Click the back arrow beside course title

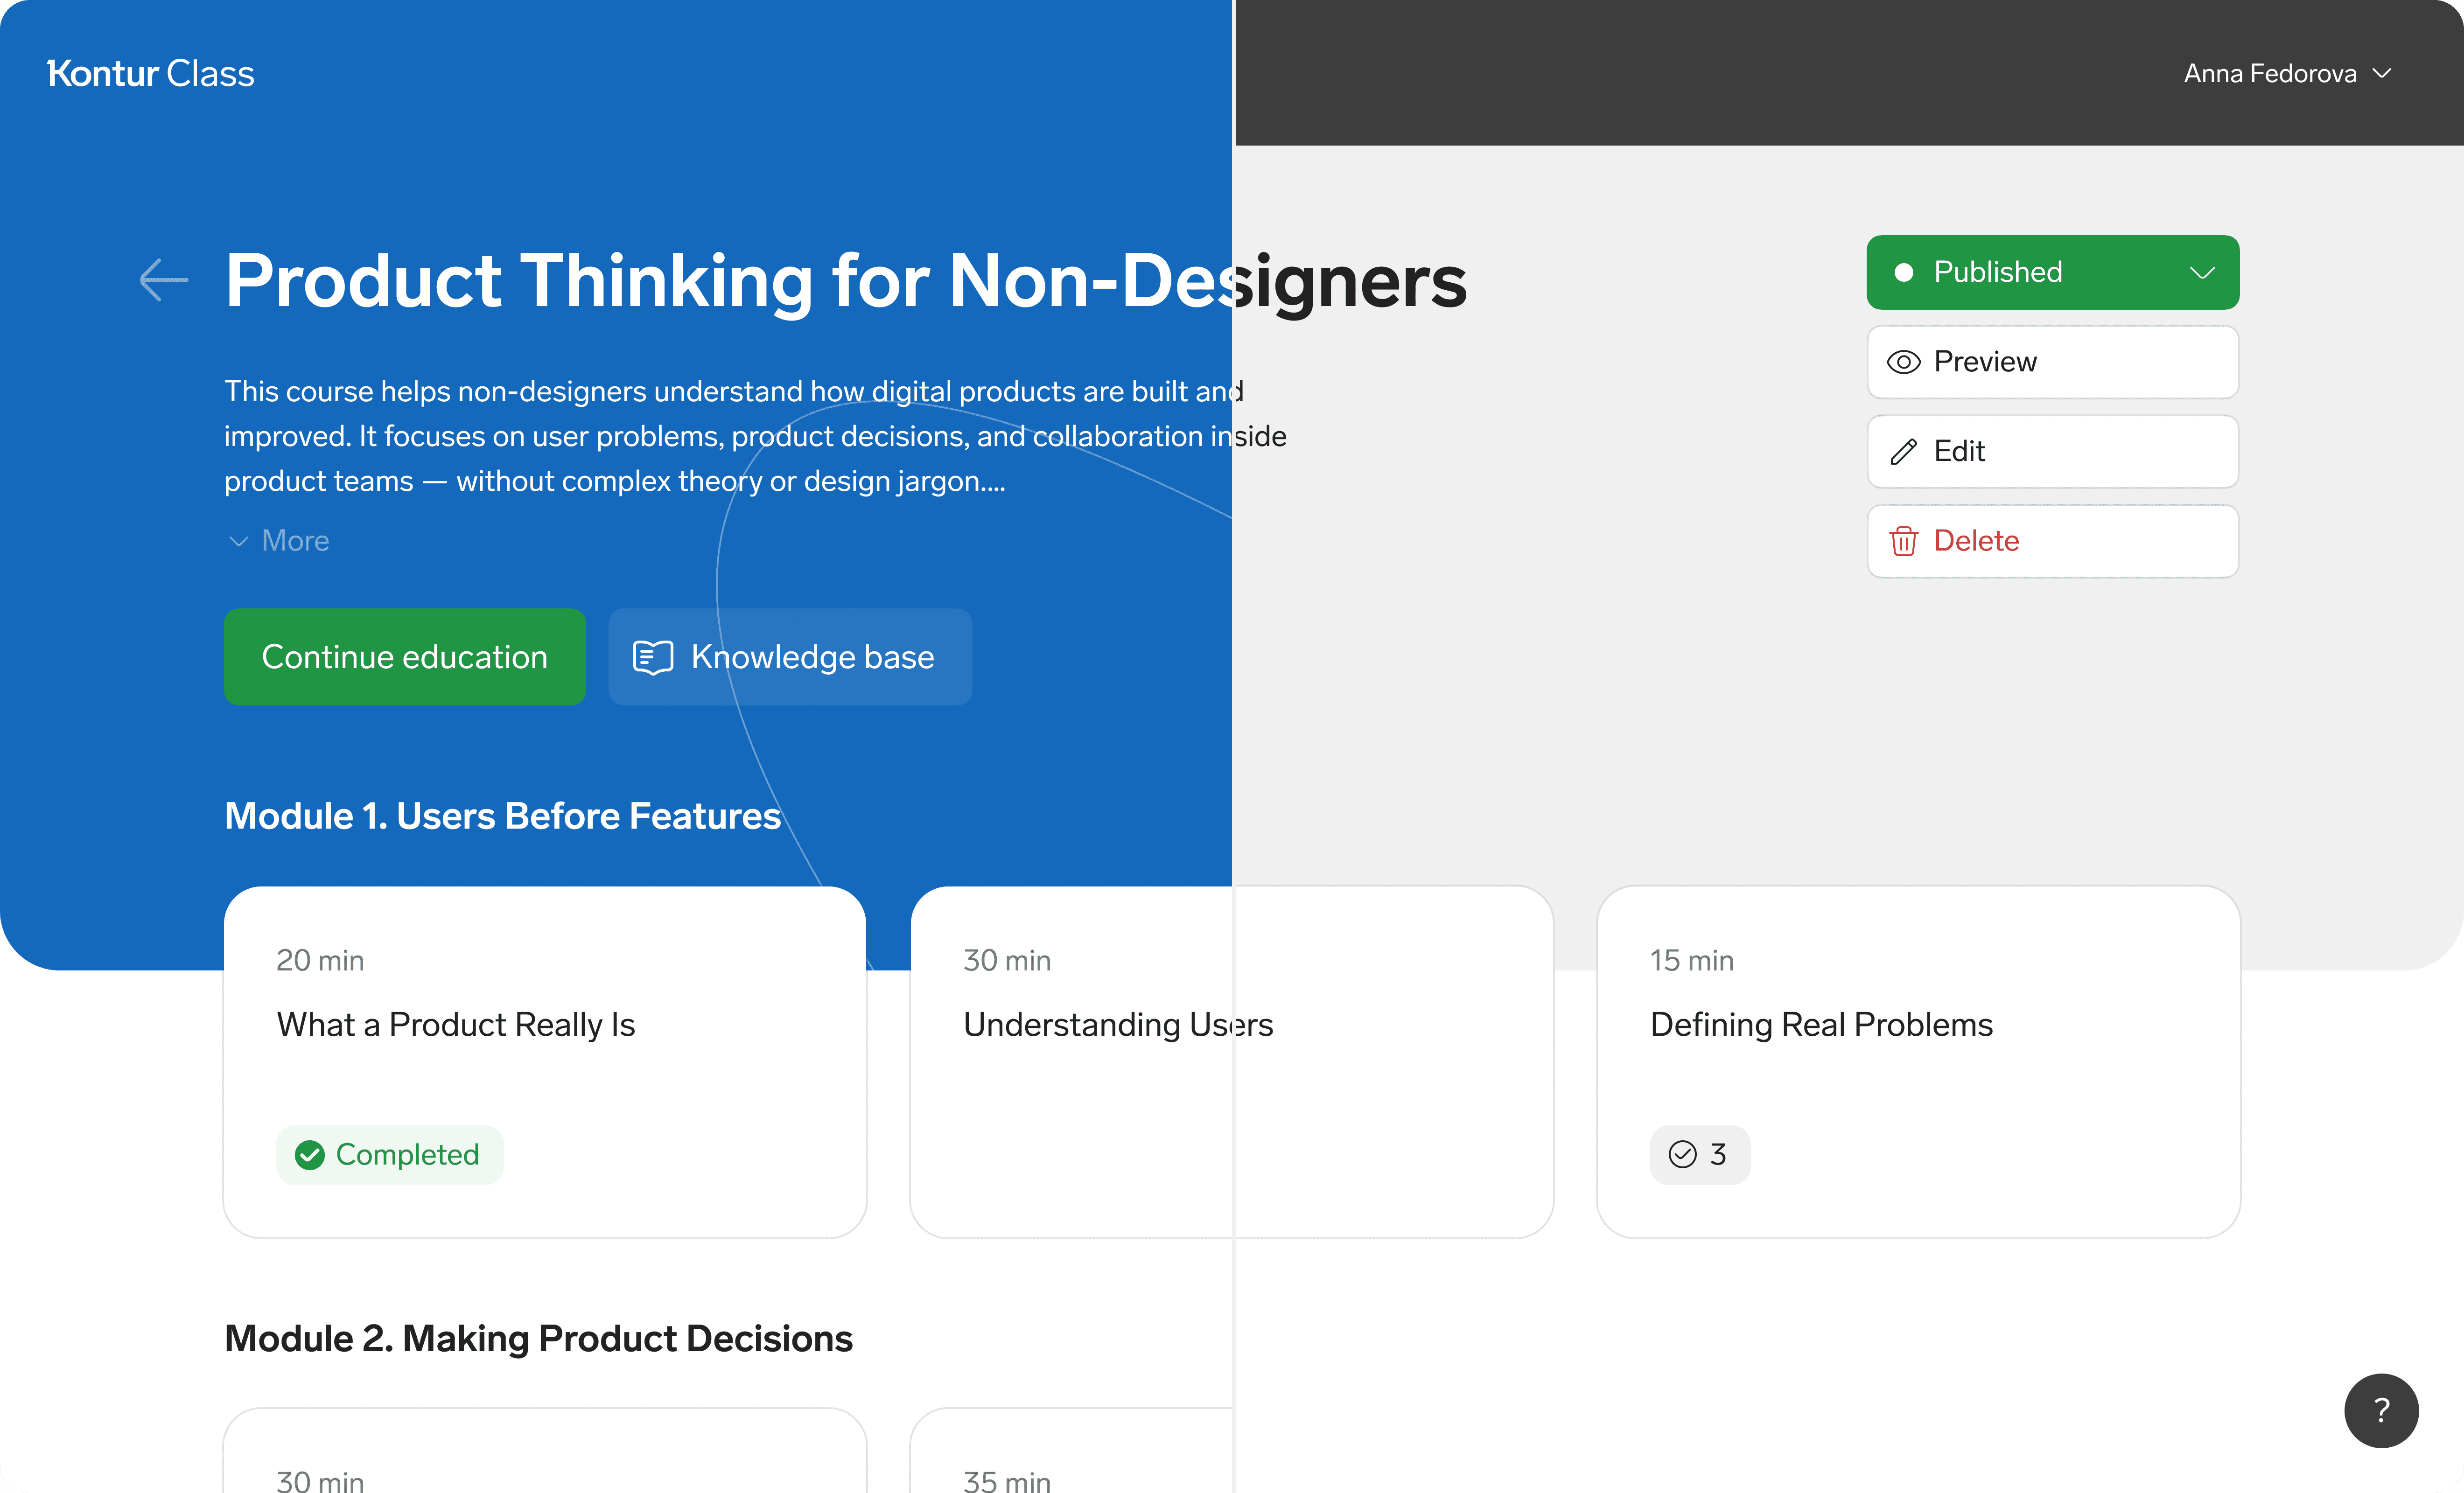coord(164,280)
